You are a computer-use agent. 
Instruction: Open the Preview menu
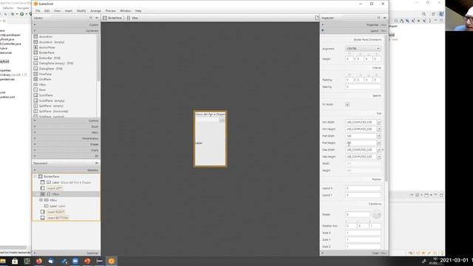(110, 11)
